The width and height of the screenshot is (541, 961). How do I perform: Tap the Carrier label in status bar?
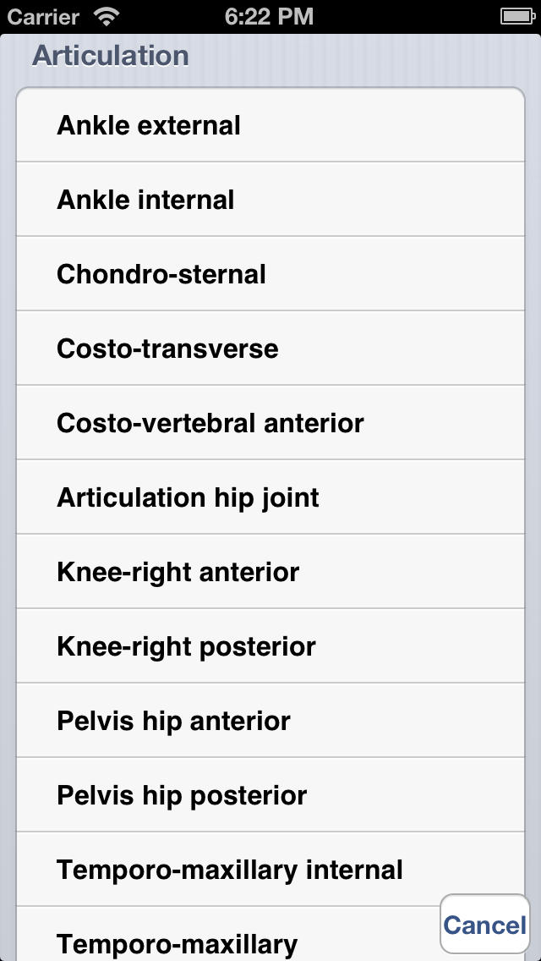point(43,16)
